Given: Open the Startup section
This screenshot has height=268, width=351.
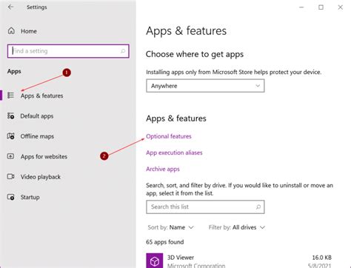Looking at the screenshot, I should click(30, 197).
